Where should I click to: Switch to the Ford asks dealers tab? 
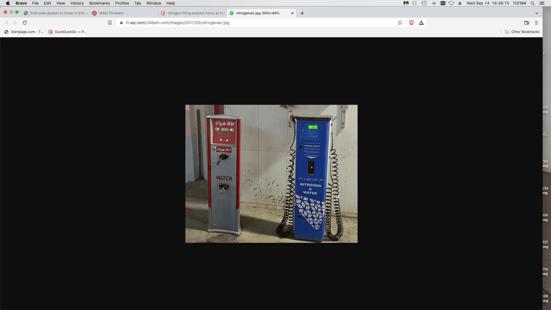pos(55,13)
